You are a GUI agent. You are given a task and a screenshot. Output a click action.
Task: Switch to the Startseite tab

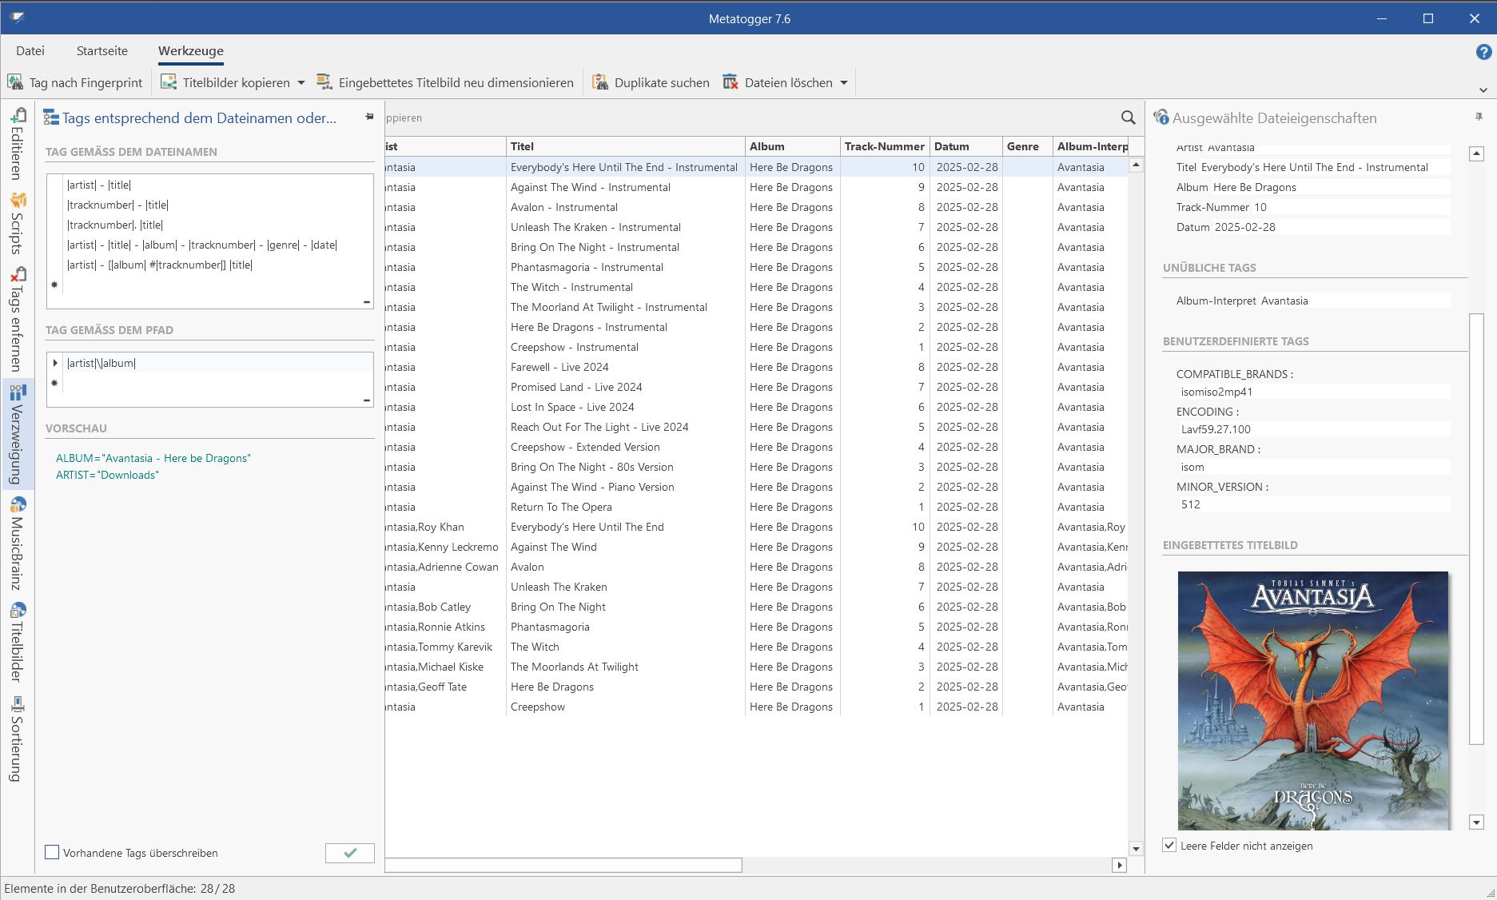pyautogui.click(x=102, y=51)
